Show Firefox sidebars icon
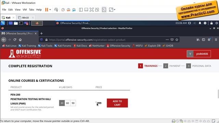This screenshot has height=123, width=219. tap(204, 40)
